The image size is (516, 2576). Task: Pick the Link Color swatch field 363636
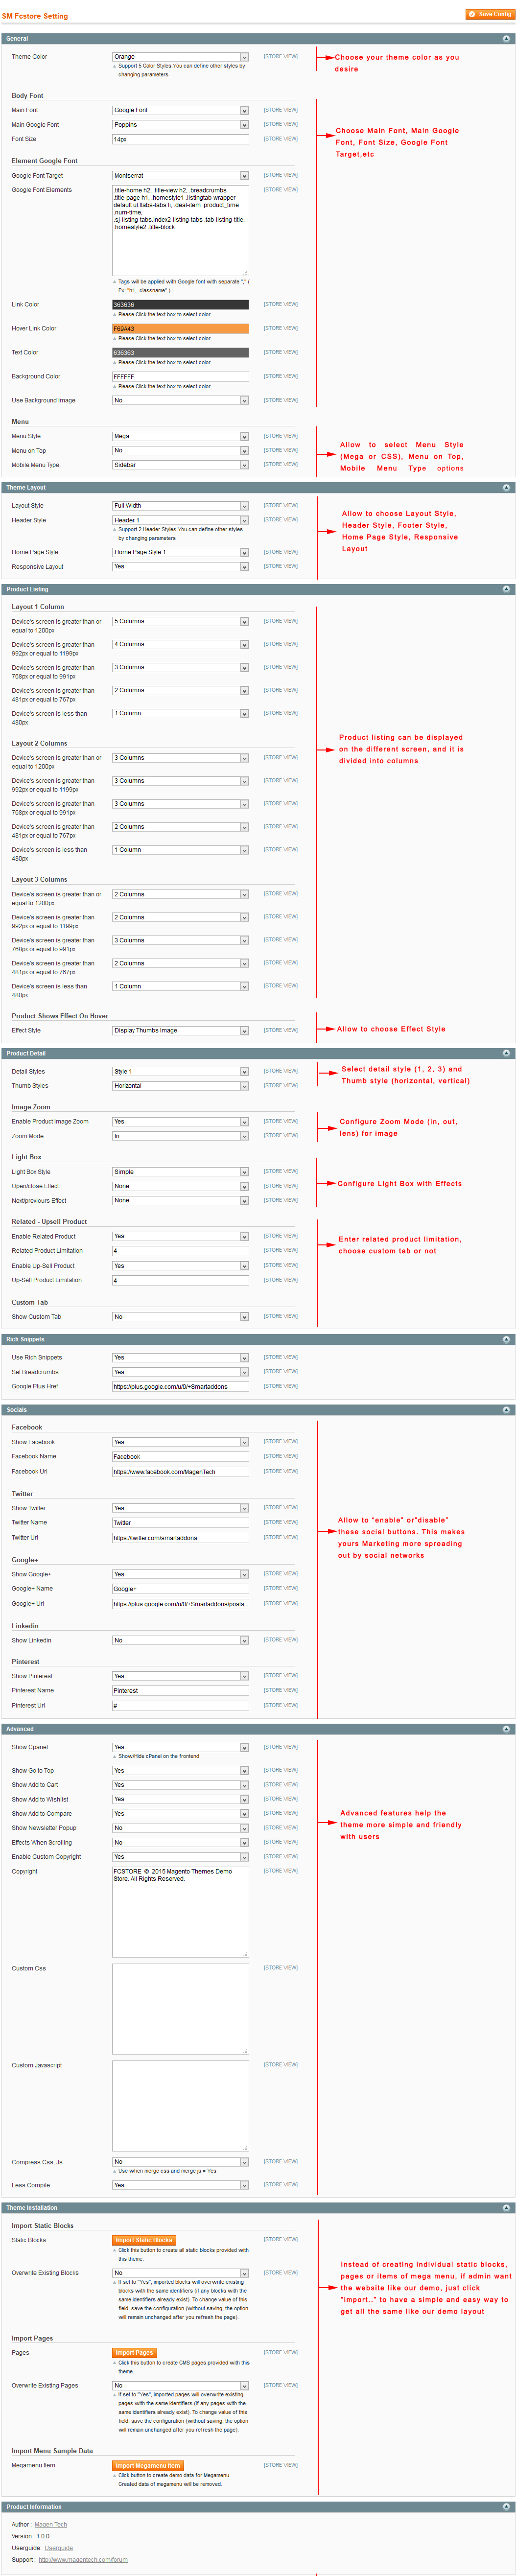coord(180,305)
